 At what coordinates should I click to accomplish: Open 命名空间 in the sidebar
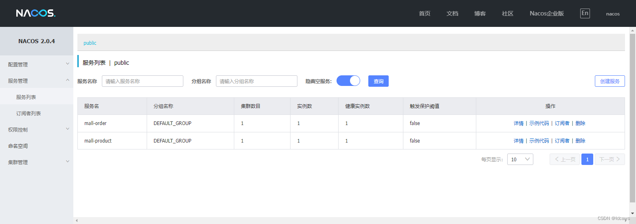point(37,146)
